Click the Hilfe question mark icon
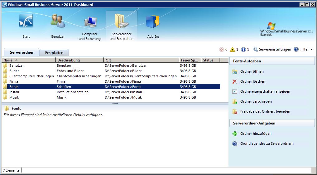The image size is (317, 175). (296, 49)
